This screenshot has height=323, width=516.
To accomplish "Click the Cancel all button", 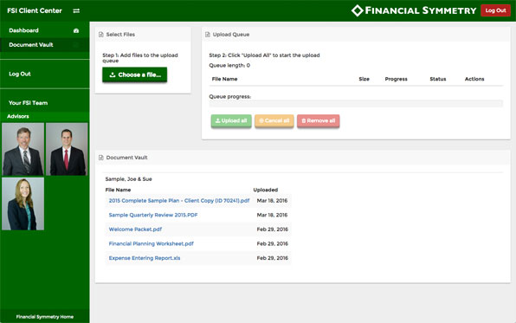I will (274, 120).
